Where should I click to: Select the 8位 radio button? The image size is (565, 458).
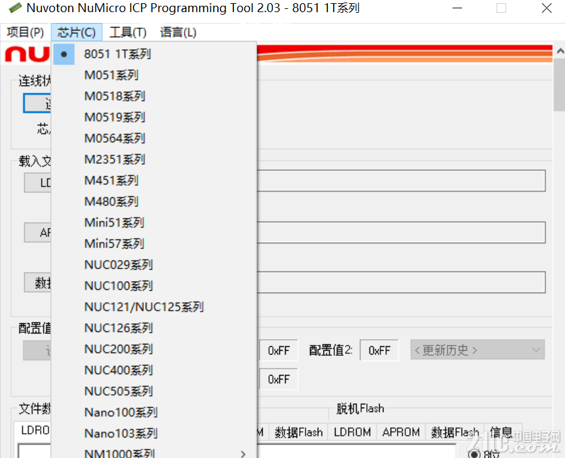click(474, 454)
